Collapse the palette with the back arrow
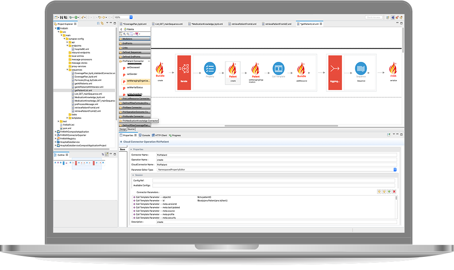 (x=121, y=29)
